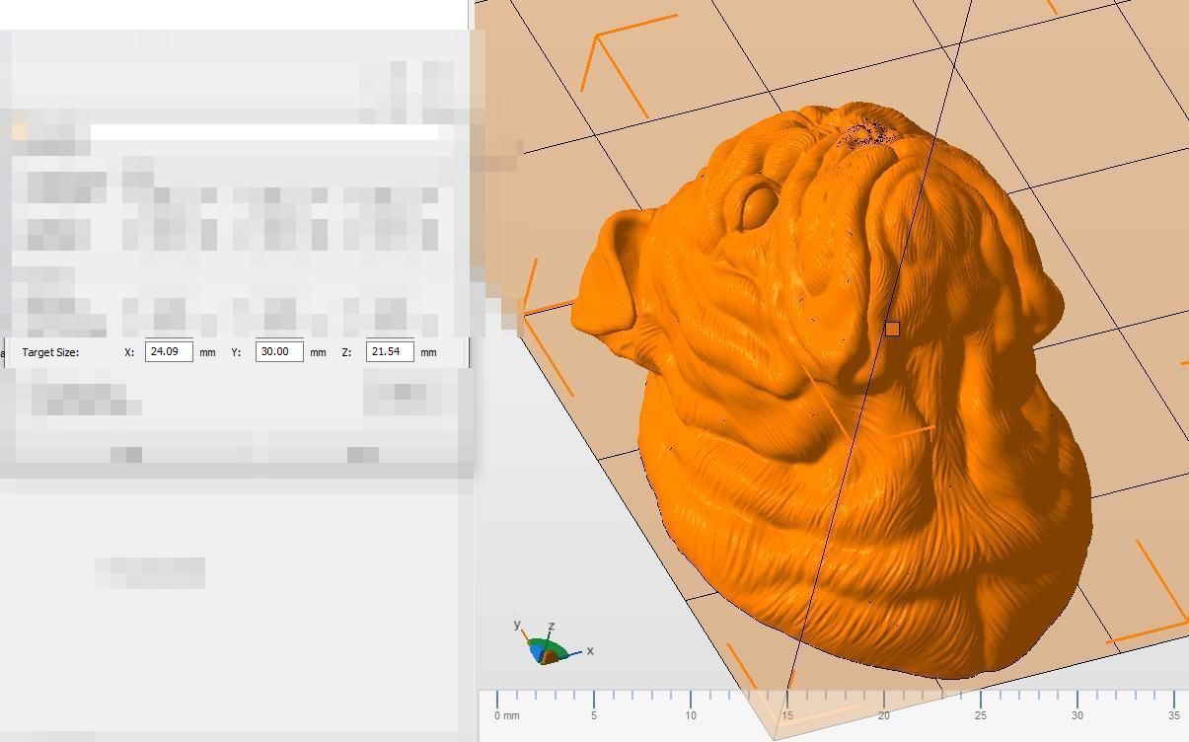Click the '10' mark on the ruler
The width and height of the screenshot is (1189, 742).
click(691, 715)
